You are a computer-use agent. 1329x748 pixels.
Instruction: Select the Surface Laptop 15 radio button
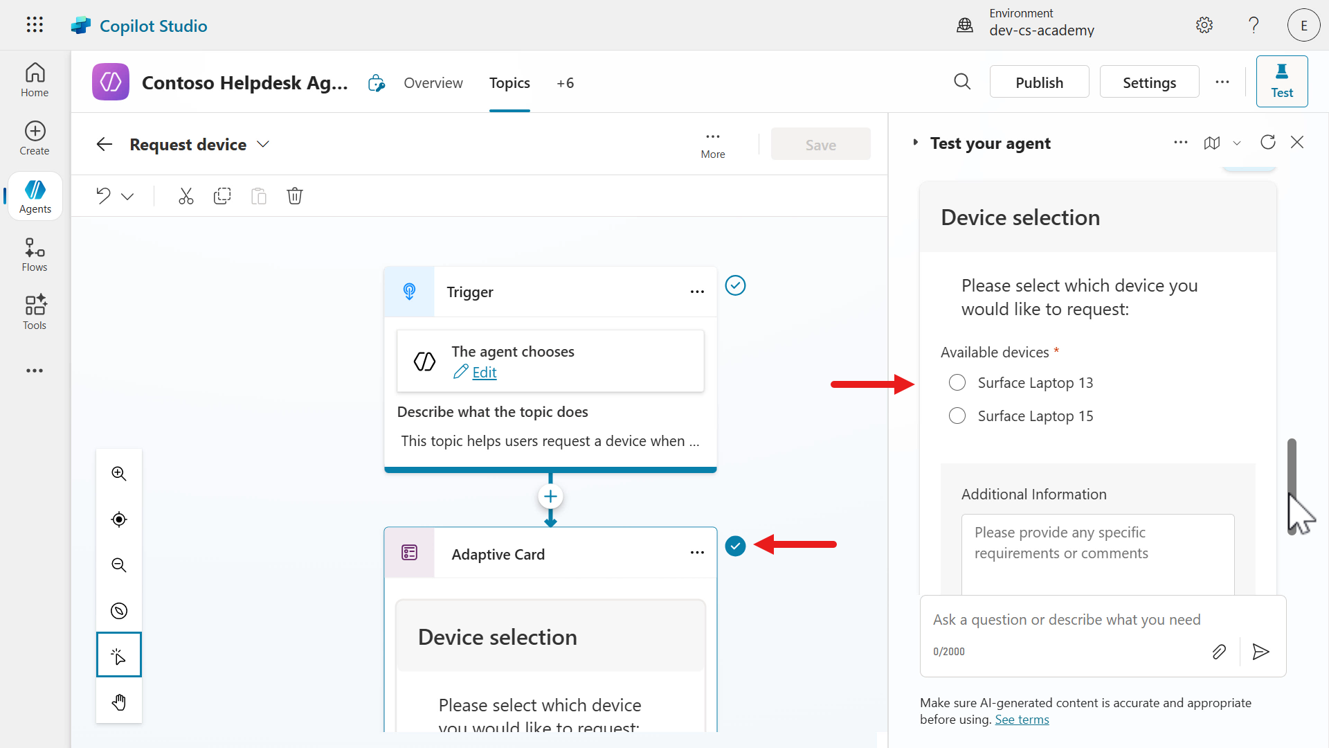tap(957, 416)
